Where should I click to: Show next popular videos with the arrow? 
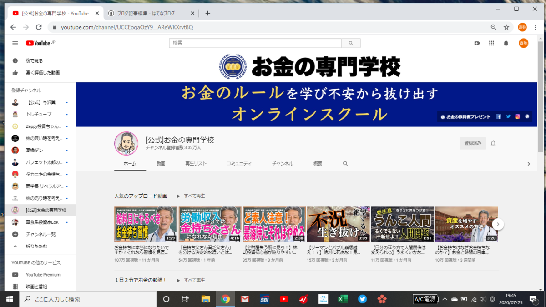click(x=498, y=224)
